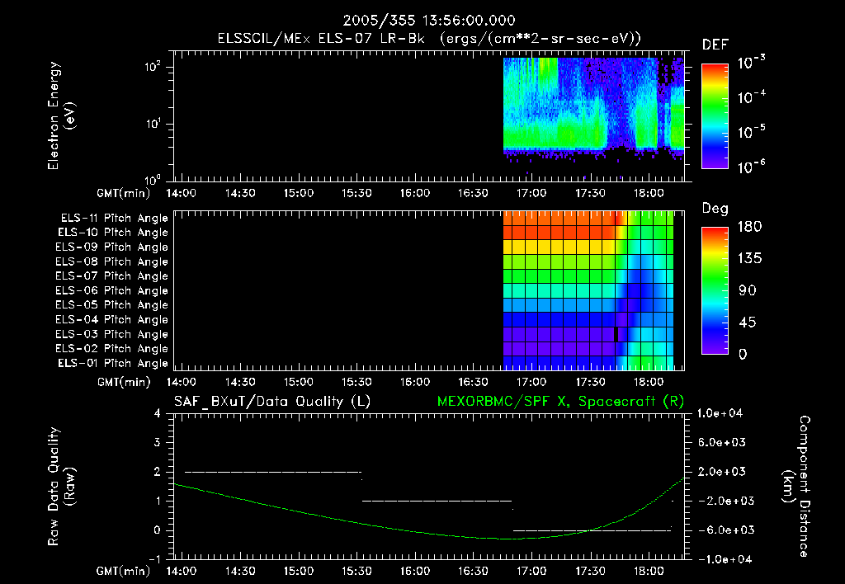Select the ELS-03 Pitch Angle row label

pyautogui.click(x=111, y=334)
